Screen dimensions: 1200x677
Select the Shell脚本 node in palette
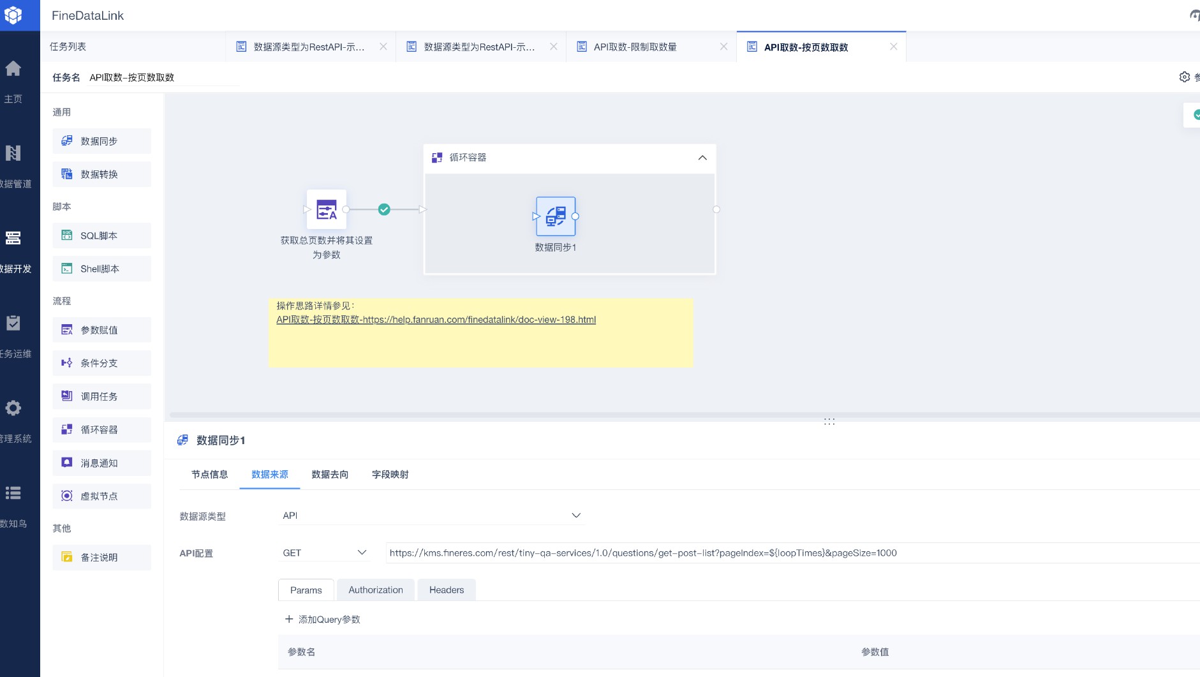102,269
